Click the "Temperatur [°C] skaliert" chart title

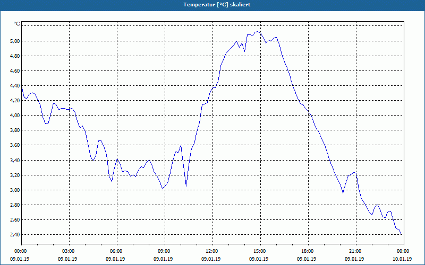[x=217, y=5]
